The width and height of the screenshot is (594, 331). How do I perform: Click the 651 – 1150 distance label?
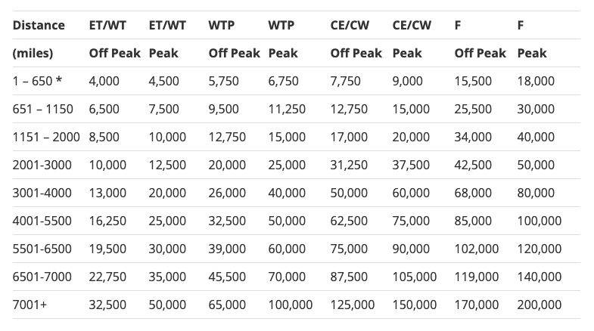coord(43,109)
